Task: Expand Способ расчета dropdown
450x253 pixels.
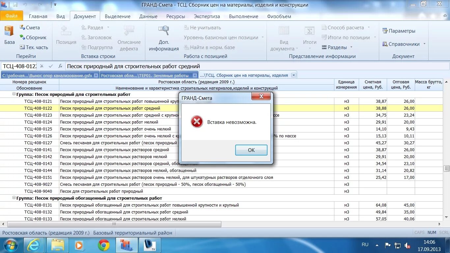Action: [x=369, y=28]
